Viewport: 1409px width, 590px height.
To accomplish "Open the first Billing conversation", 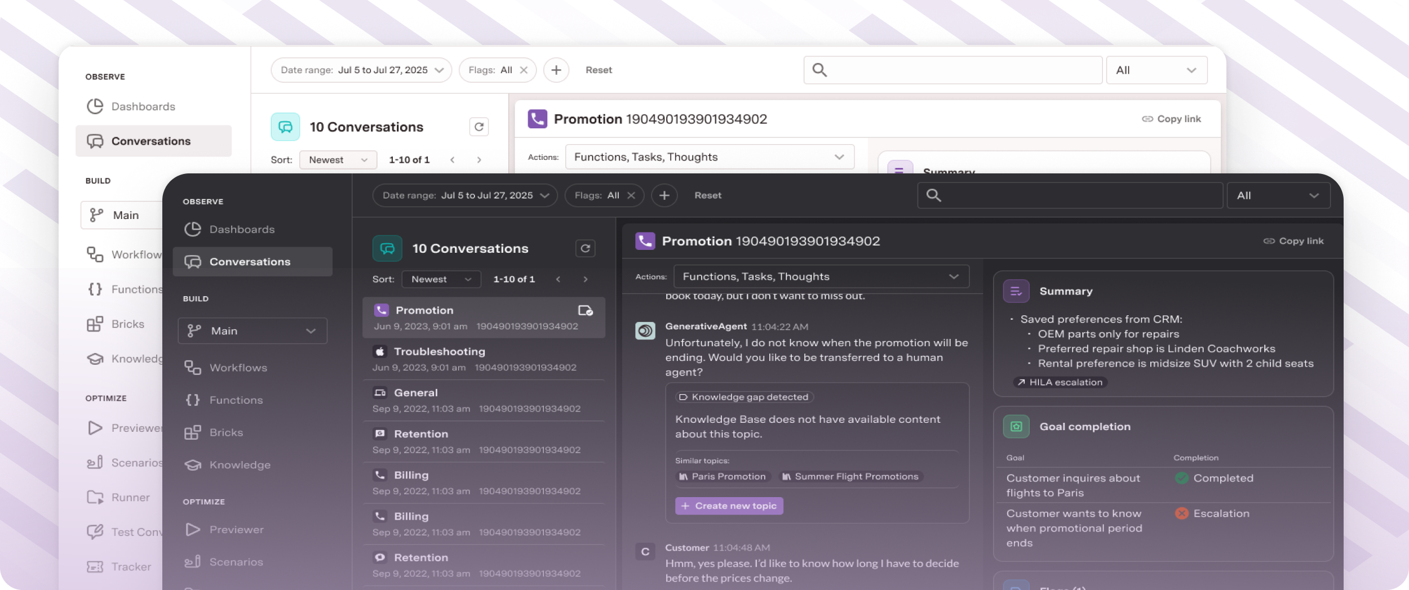I will click(x=484, y=482).
